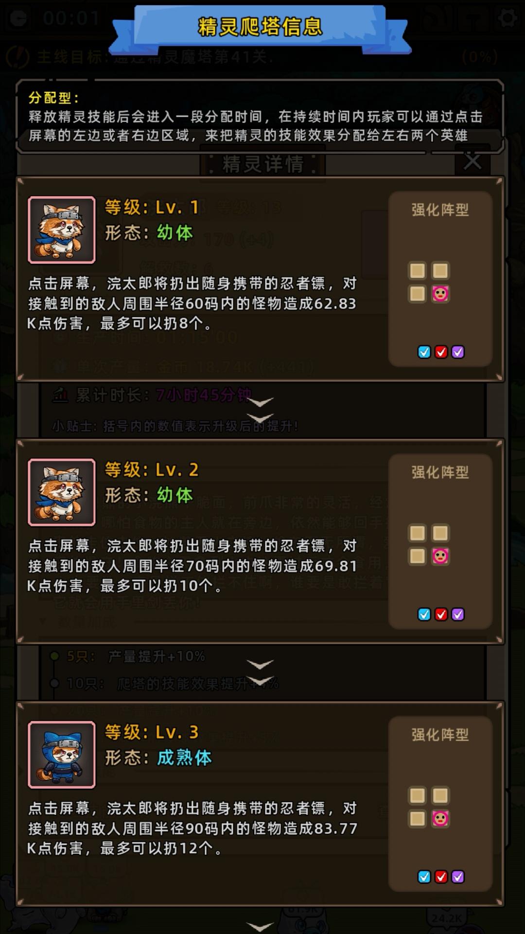Select pink face slot in Lv. 3 formation grid

coord(440,818)
